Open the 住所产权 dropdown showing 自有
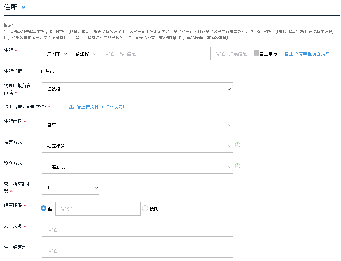This screenshot has height=261, width=341. point(137,124)
